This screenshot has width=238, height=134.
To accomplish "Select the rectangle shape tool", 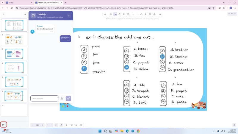I will [119, 14].
